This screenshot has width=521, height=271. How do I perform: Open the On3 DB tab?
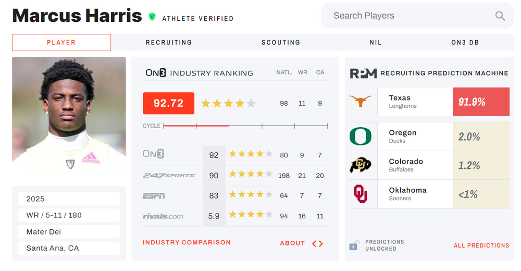[x=465, y=43]
